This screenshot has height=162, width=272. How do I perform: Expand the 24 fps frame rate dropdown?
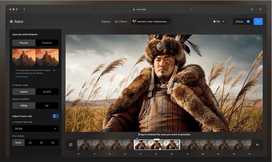tap(35, 129)
